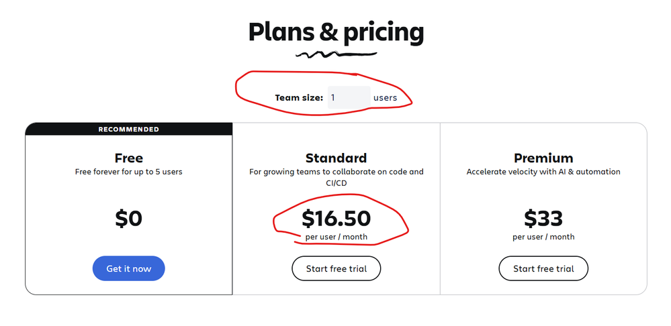Click the Team size input field

(349, 97)
